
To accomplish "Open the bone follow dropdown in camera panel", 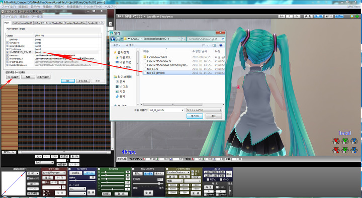I will [77, 189].
